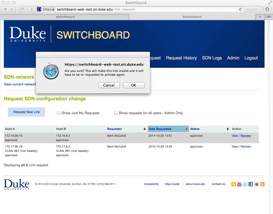Screen dimensions: 273x214
Task: Click the first orange footer icon left of YouTube
Action: click(234, 184)
